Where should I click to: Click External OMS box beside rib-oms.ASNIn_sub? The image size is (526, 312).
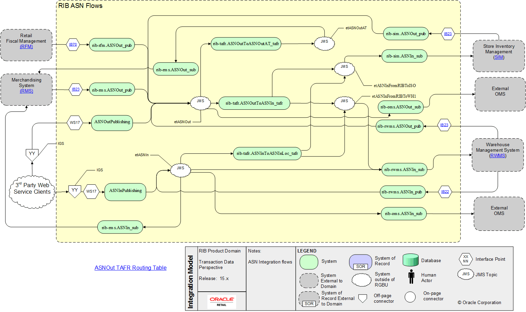click(499, 214)
